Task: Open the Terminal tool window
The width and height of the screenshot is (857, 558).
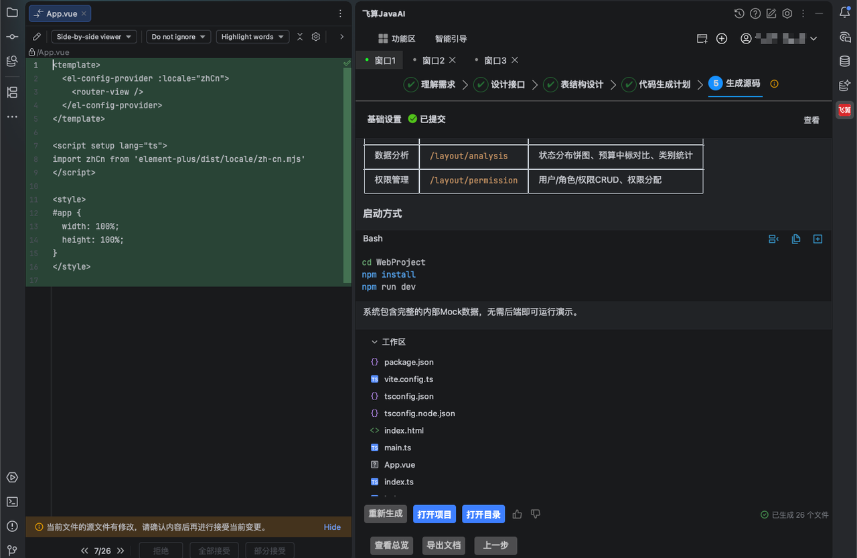Action: (x=12, y=502)
